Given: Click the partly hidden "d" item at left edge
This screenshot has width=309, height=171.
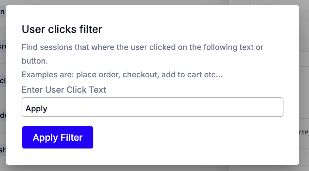Looking at the screenshot, I should [x=3, y=115].
